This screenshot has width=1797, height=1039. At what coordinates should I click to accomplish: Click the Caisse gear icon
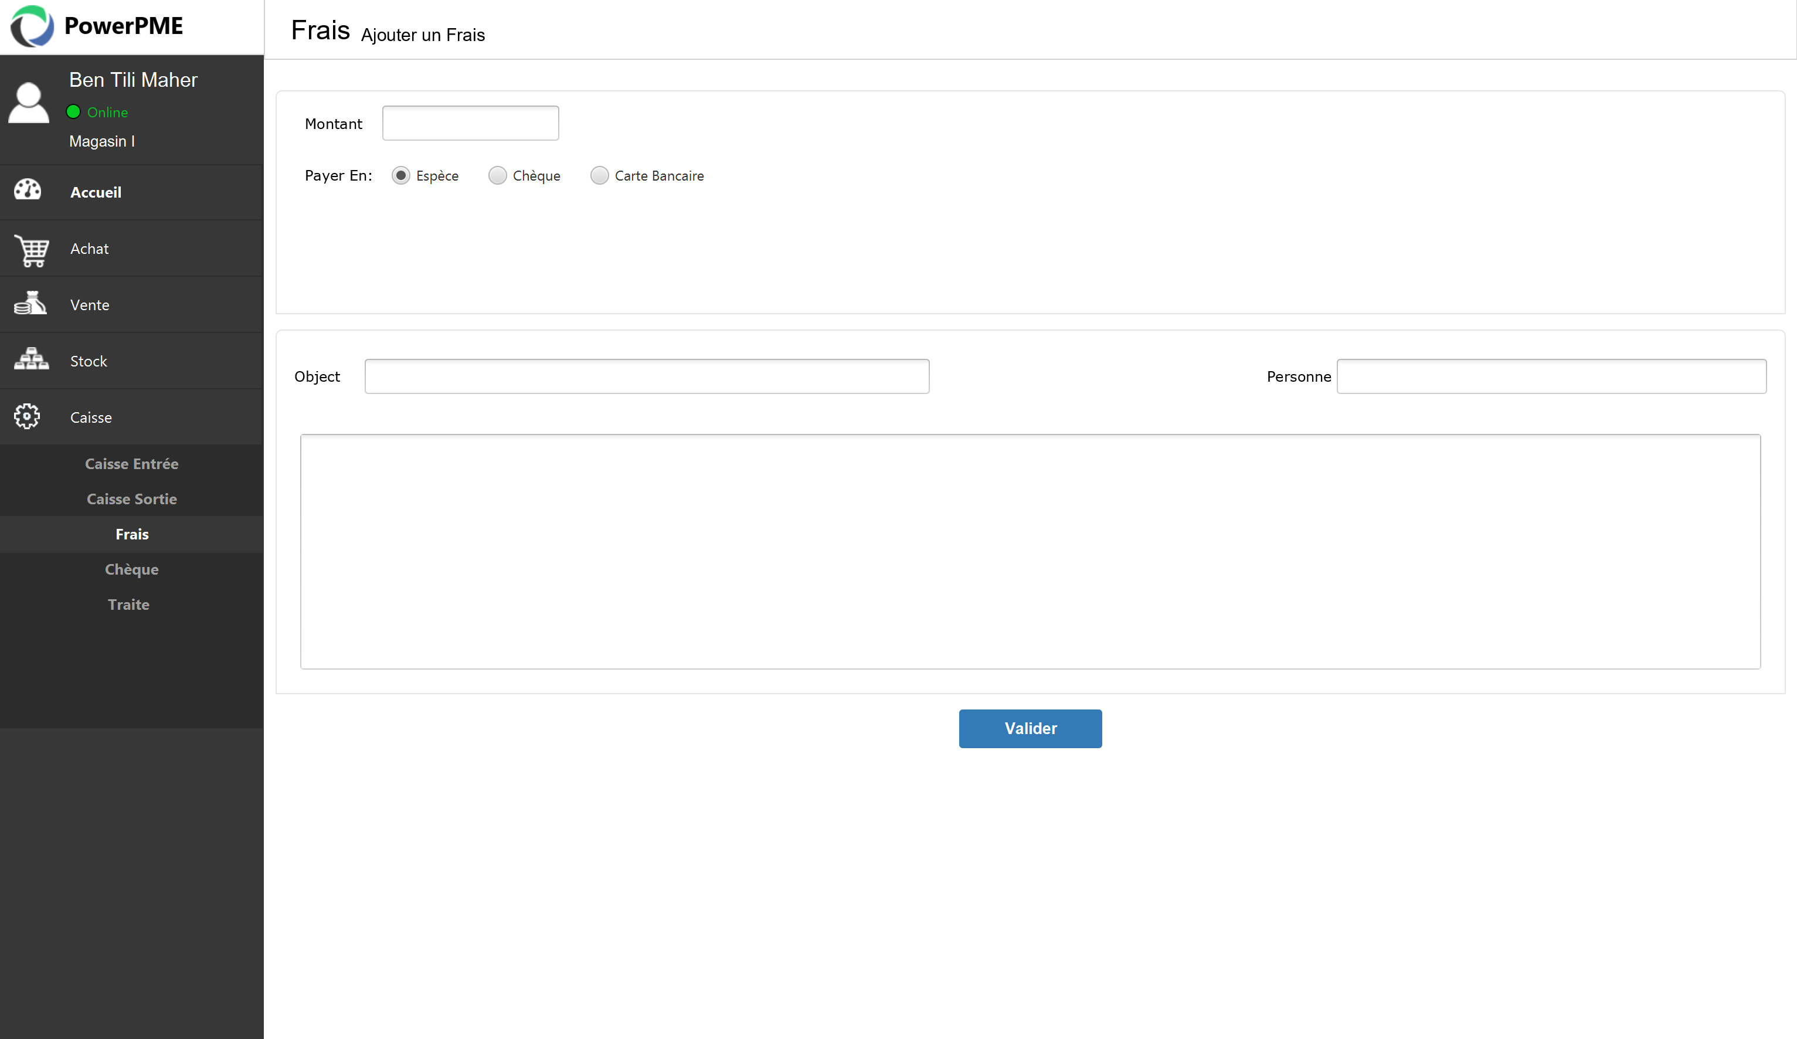27,416
